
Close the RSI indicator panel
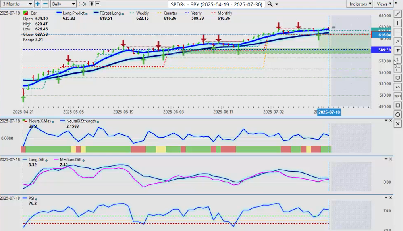[390, 198]
